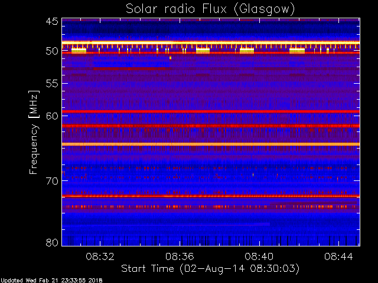Click the 80 frequency tick label
The width and height of the screenshot is (378, 283).
tap(52, 242)
